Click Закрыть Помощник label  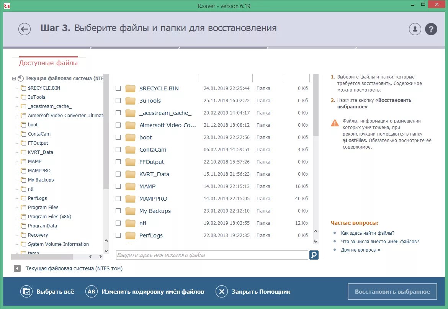261,292
